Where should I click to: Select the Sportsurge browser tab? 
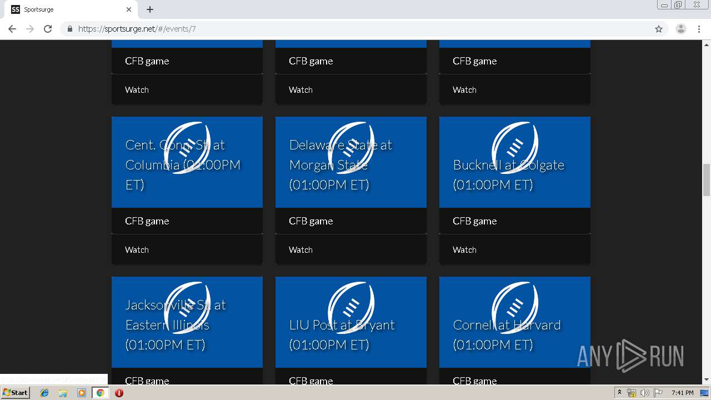tap(71, 9)
